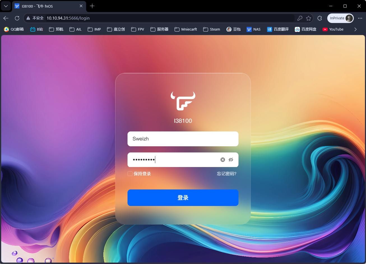Expand the 服务器 bookmark folder
This screenshot has width=366, height=264.
[159, 29]
